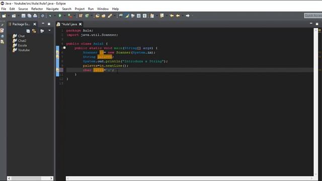Run the program with green Run icon
Screen dimensions: 322x181
(x=60, y=16)
